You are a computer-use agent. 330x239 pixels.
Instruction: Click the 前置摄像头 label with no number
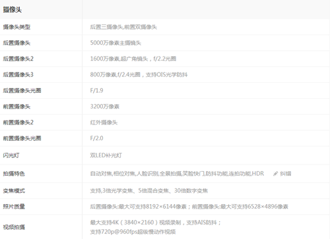(16, 107)
